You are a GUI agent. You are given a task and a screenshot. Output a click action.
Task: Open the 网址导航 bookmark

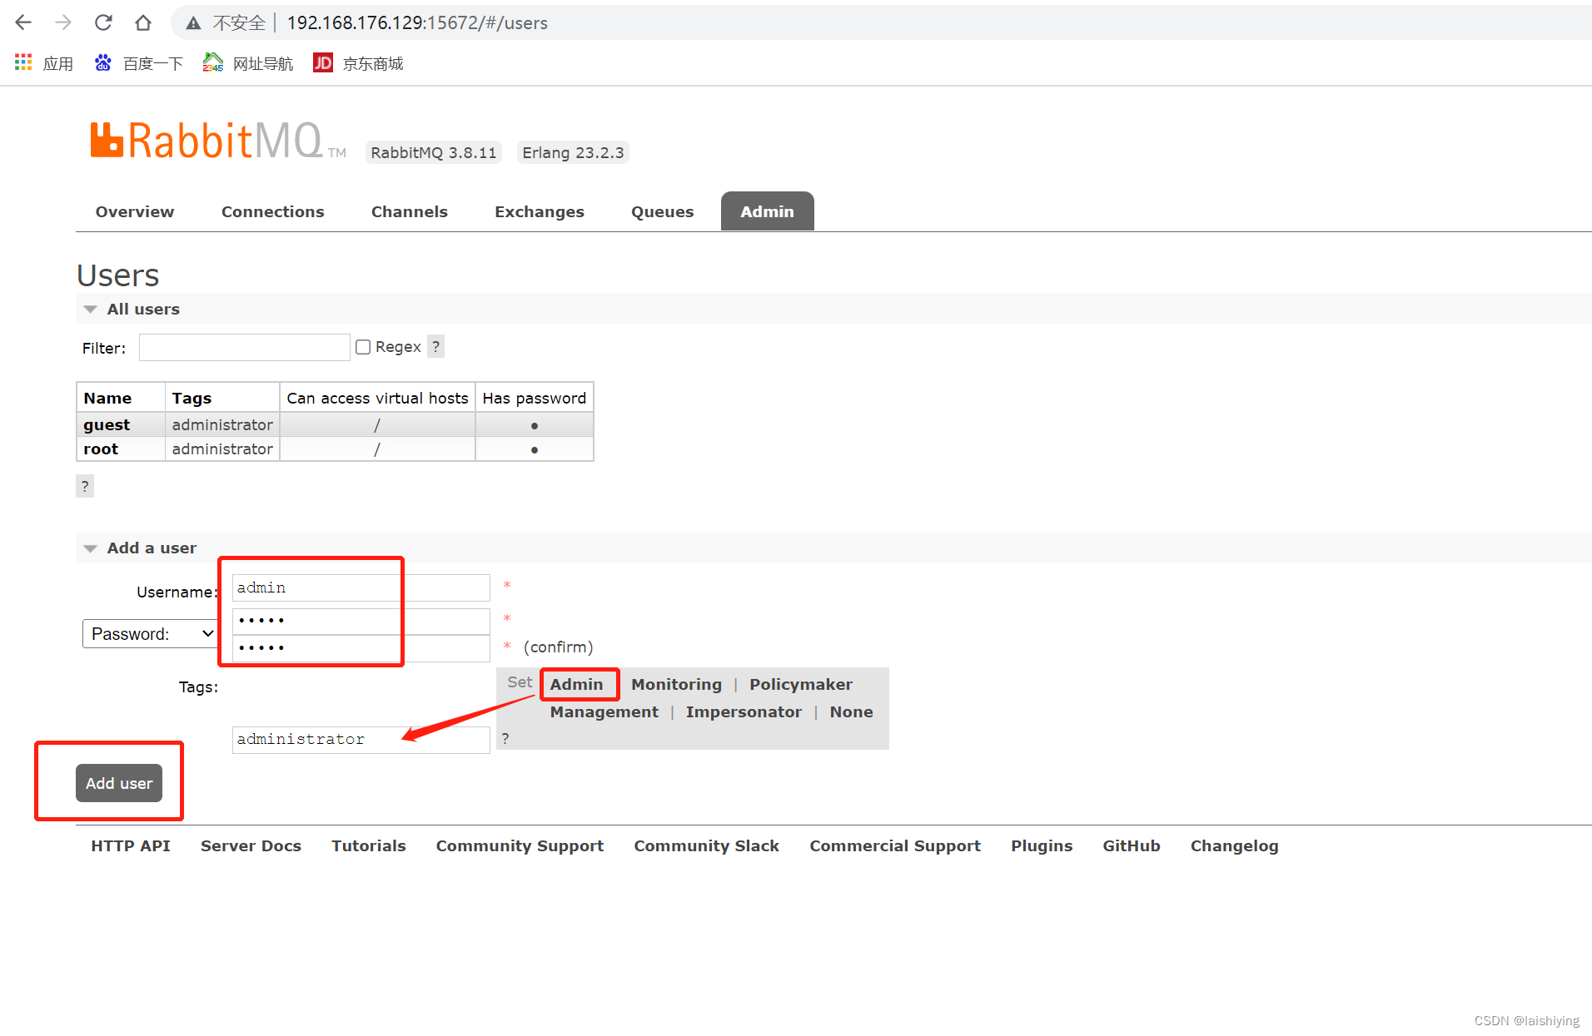click(248, 63)
